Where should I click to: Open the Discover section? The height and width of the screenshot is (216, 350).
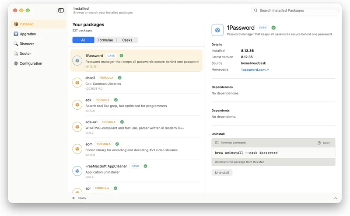click(x=38, y=44)
